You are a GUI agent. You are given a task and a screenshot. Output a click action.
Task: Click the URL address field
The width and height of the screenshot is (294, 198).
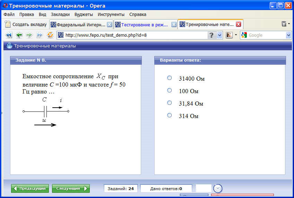pyautogui.click(x=135, y=35)
